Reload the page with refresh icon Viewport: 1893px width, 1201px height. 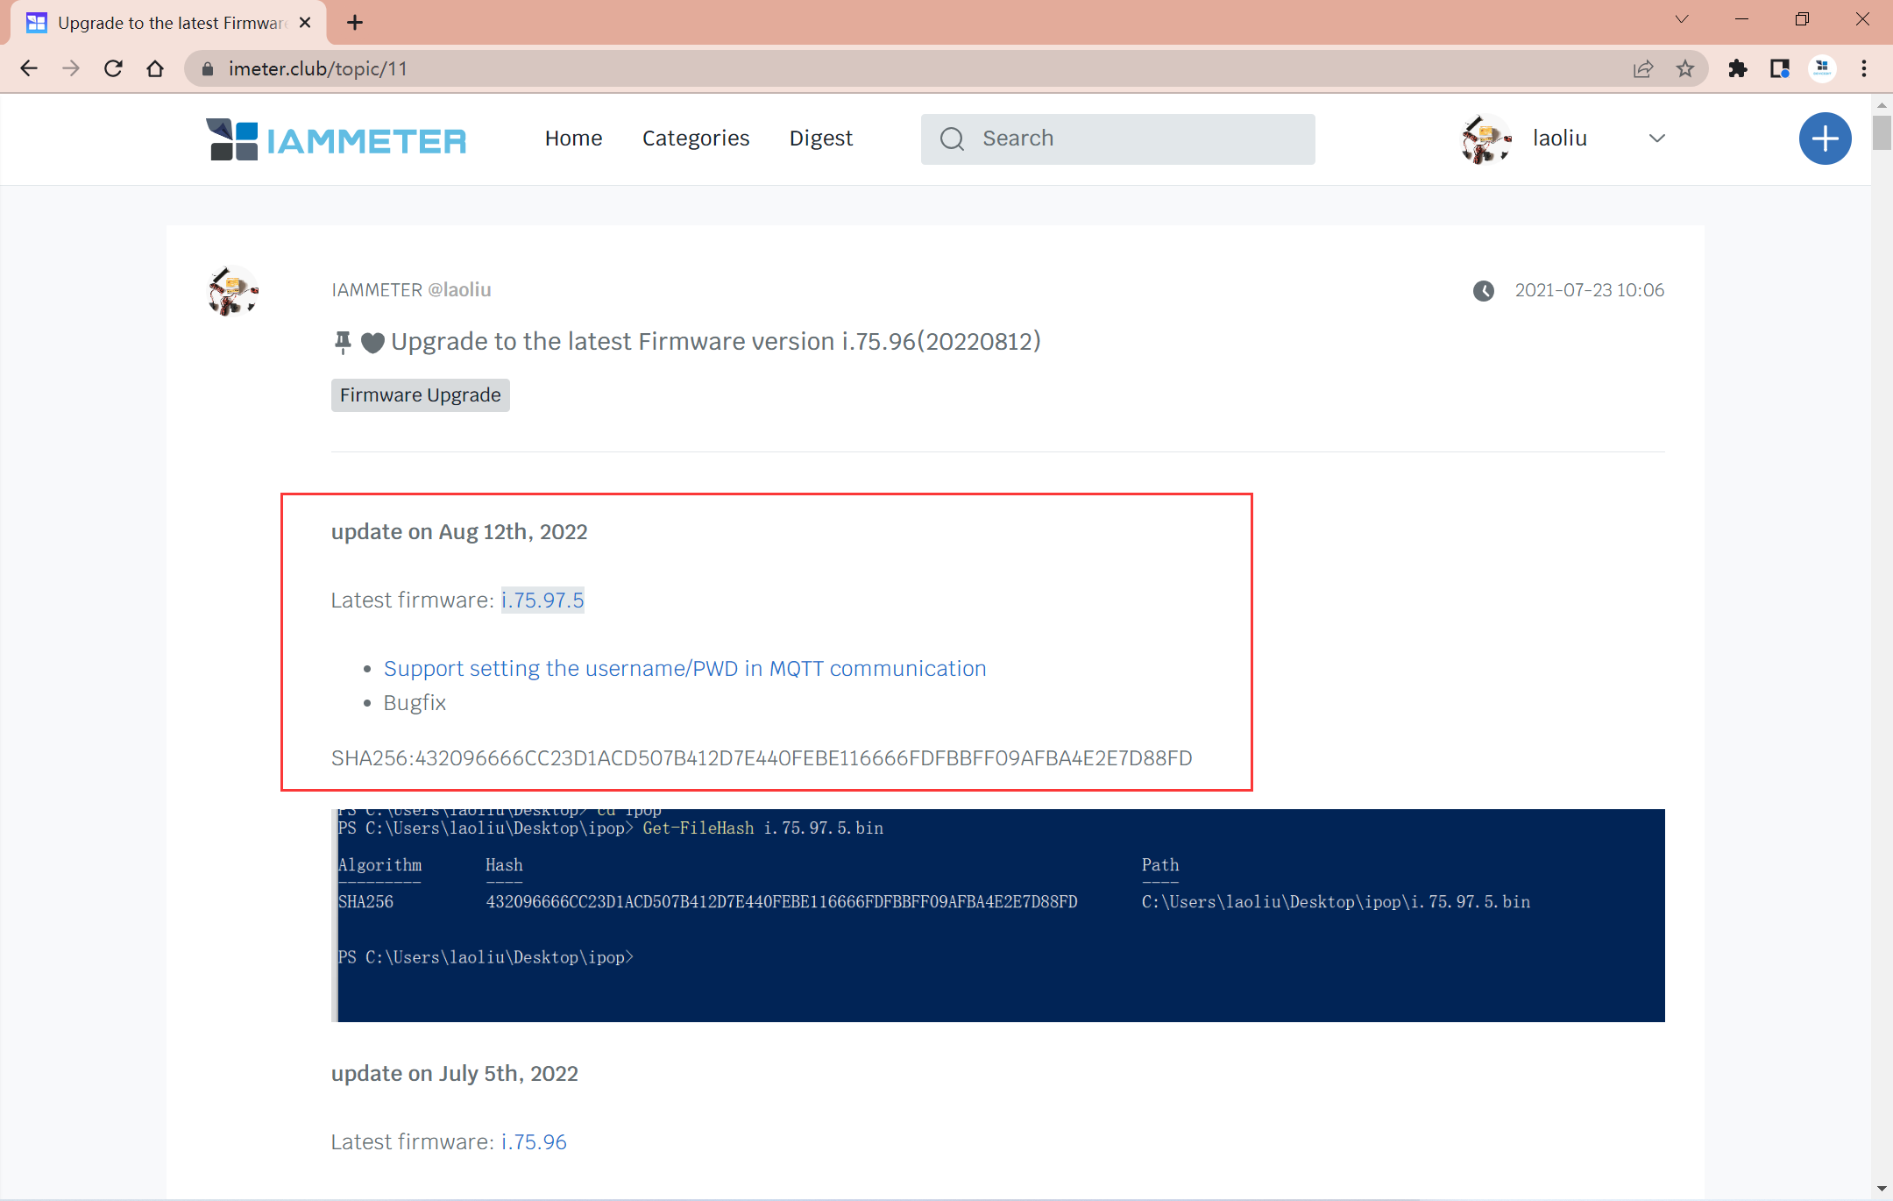(x=113, y=68)
